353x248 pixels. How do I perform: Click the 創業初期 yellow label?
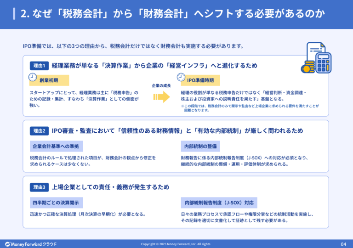(x=49, y=80)
